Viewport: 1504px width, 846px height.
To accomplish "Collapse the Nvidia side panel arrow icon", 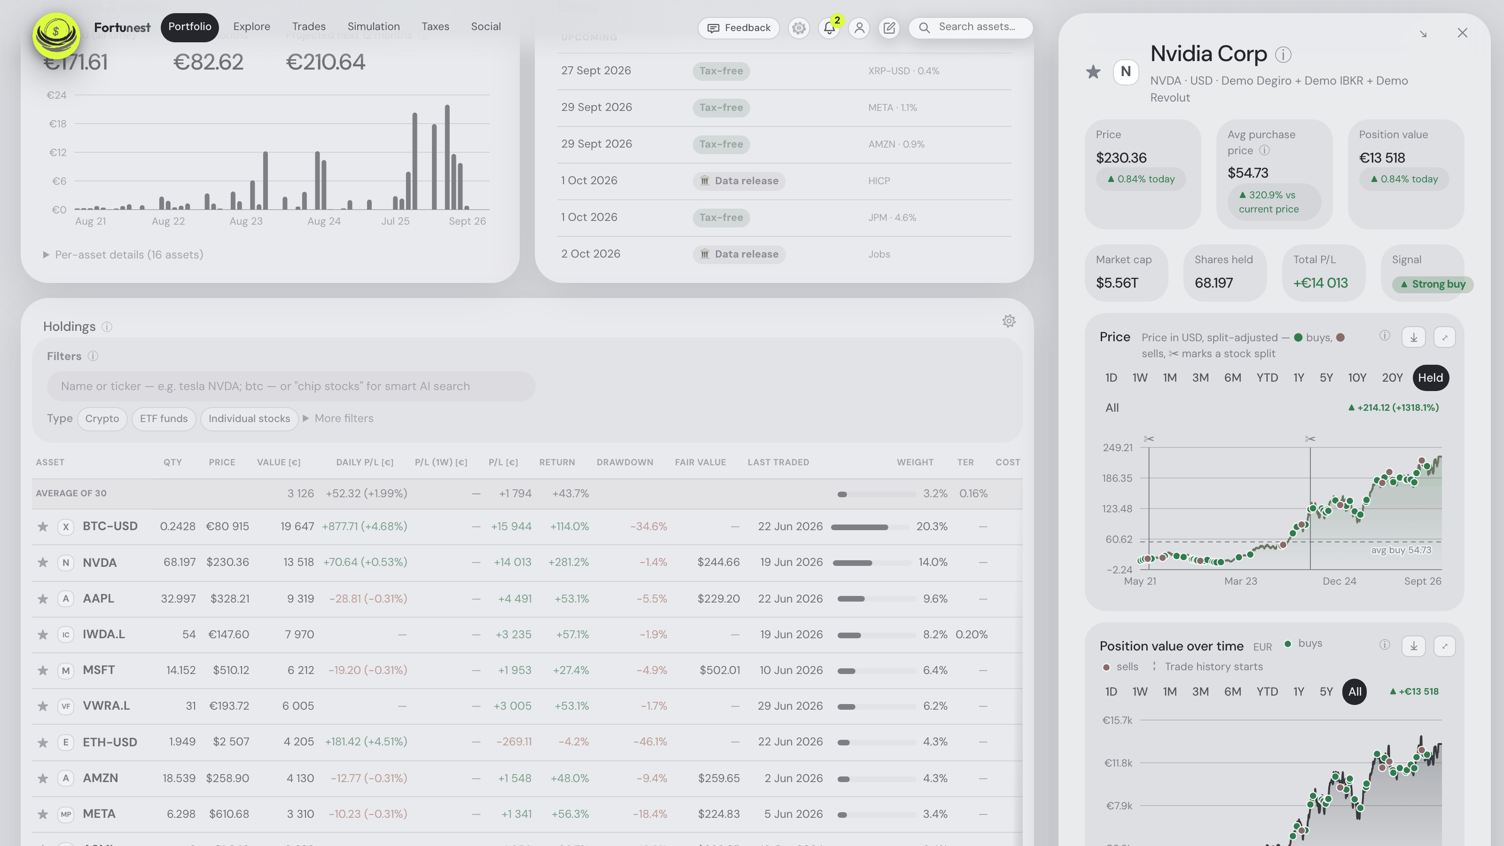I will [1424, 34].
